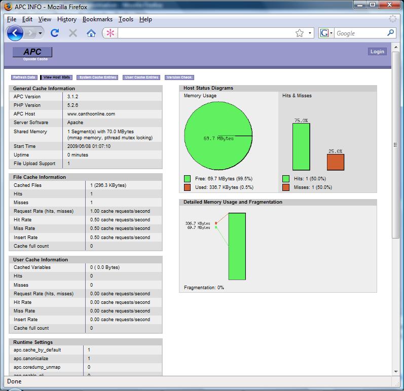Reload the page with the Refresh icon
Image resolution: width=404 pixels, height=391 pixels.
coord(55,33)
